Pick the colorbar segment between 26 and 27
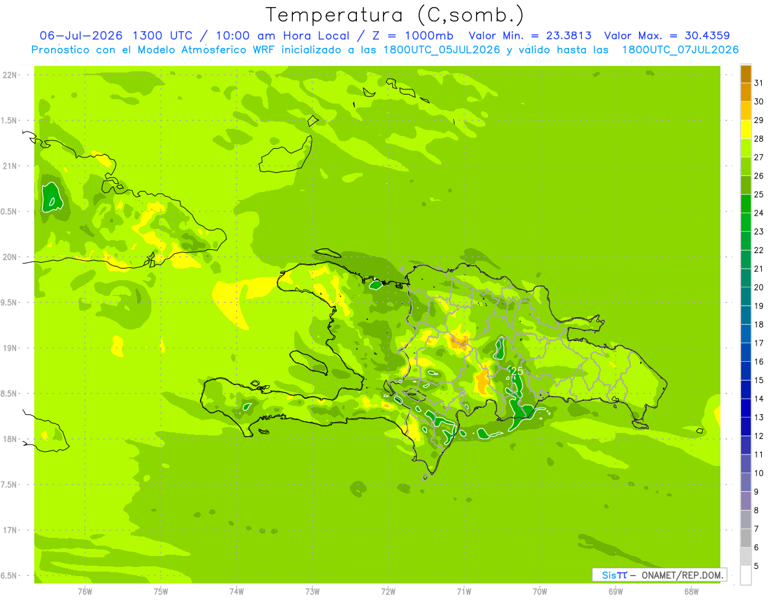This screenshot has width=776, height=600. (x=746, y=167)
